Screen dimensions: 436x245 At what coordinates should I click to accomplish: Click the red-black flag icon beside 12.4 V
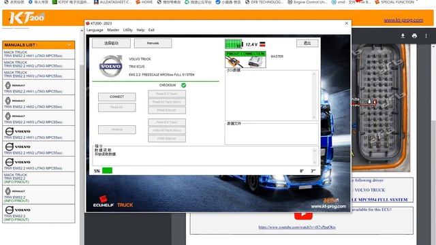point(262,44)
